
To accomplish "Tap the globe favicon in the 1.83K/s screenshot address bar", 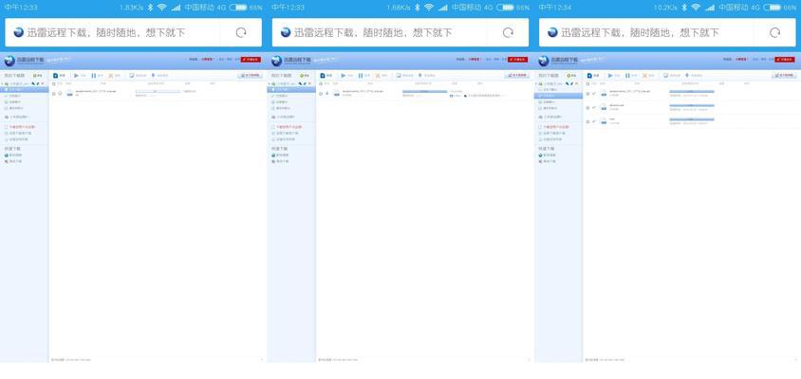I will tap(18, 32).
